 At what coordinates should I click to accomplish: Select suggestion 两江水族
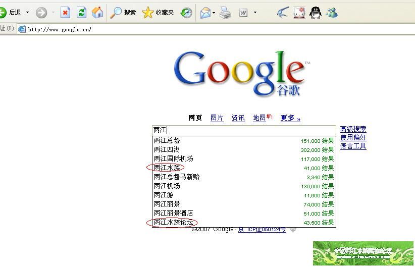244,168
